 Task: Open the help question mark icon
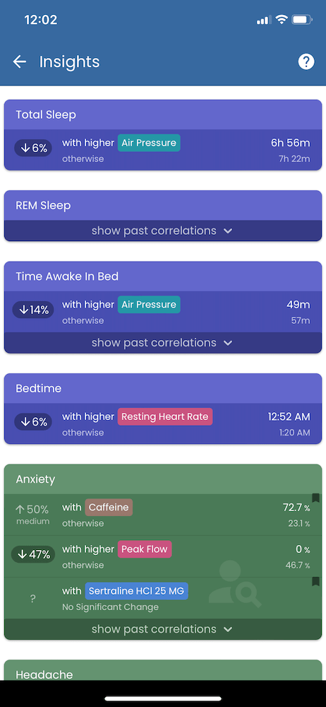tap(306, 62)
